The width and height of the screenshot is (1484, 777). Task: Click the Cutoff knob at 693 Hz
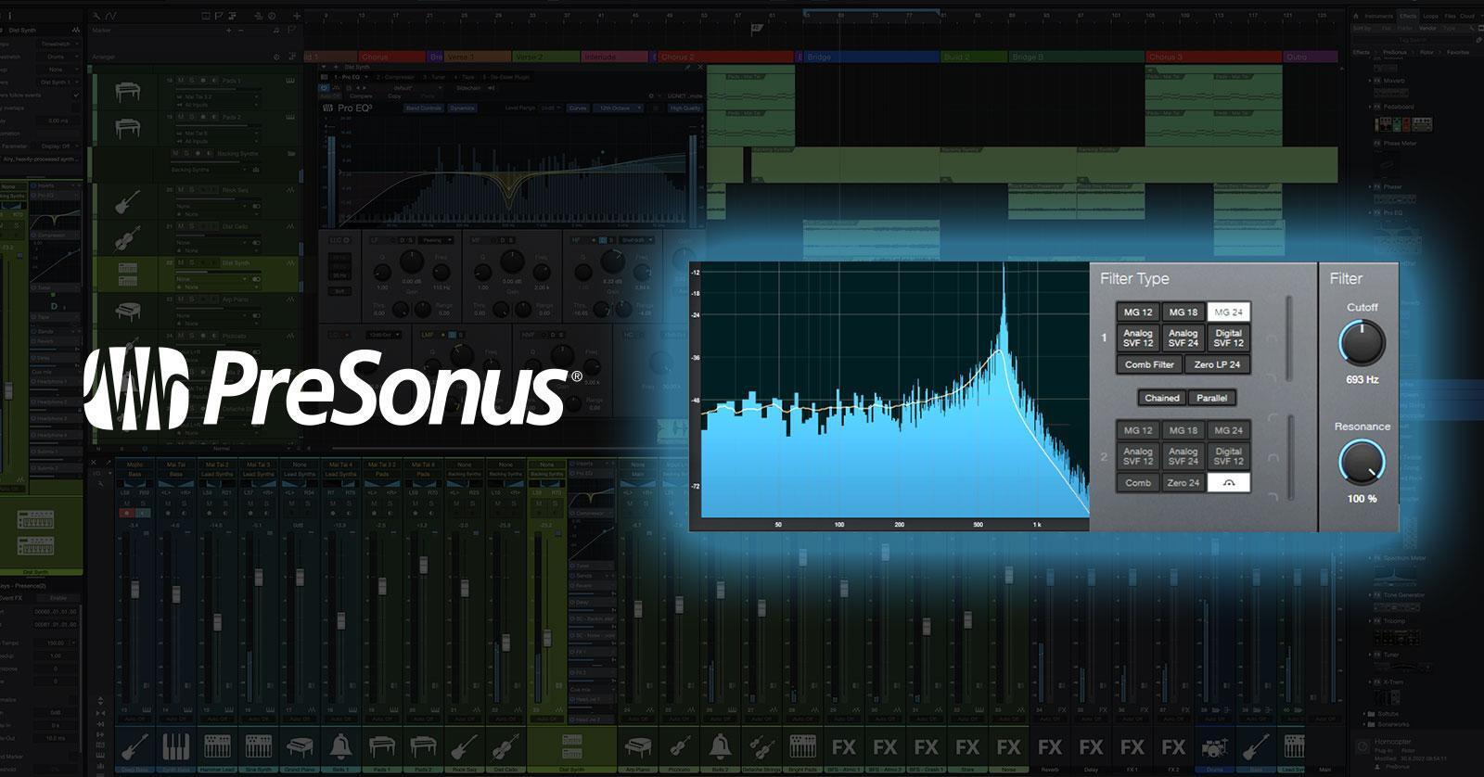[x=1362, y=342]
